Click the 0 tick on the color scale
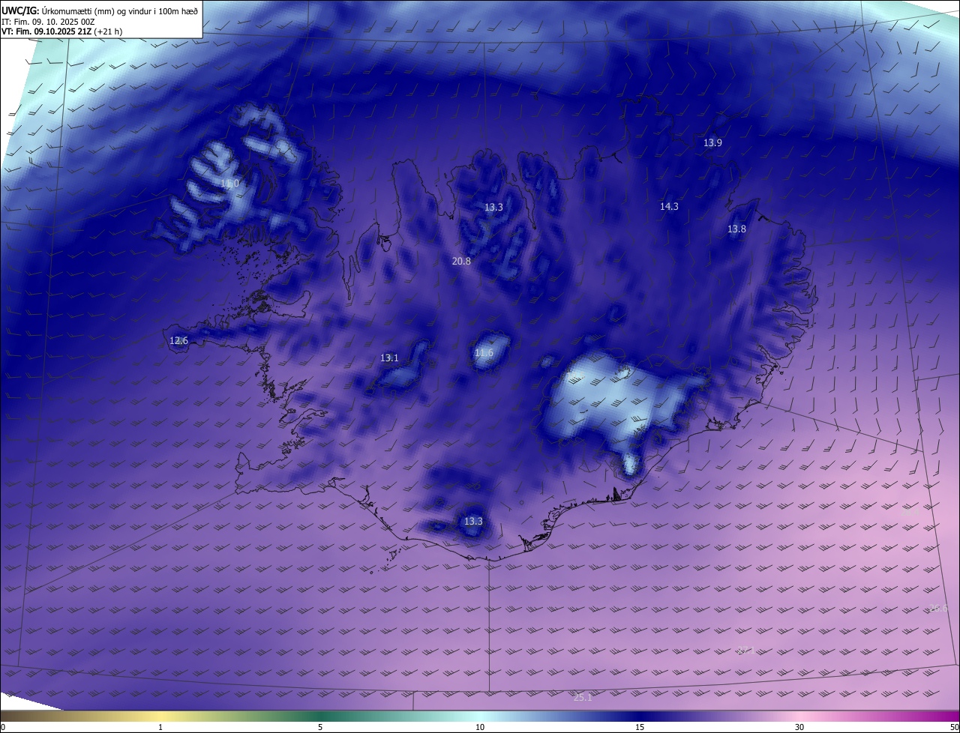The width and height of the screenshot is (960, 733). [x=3, y=727]
